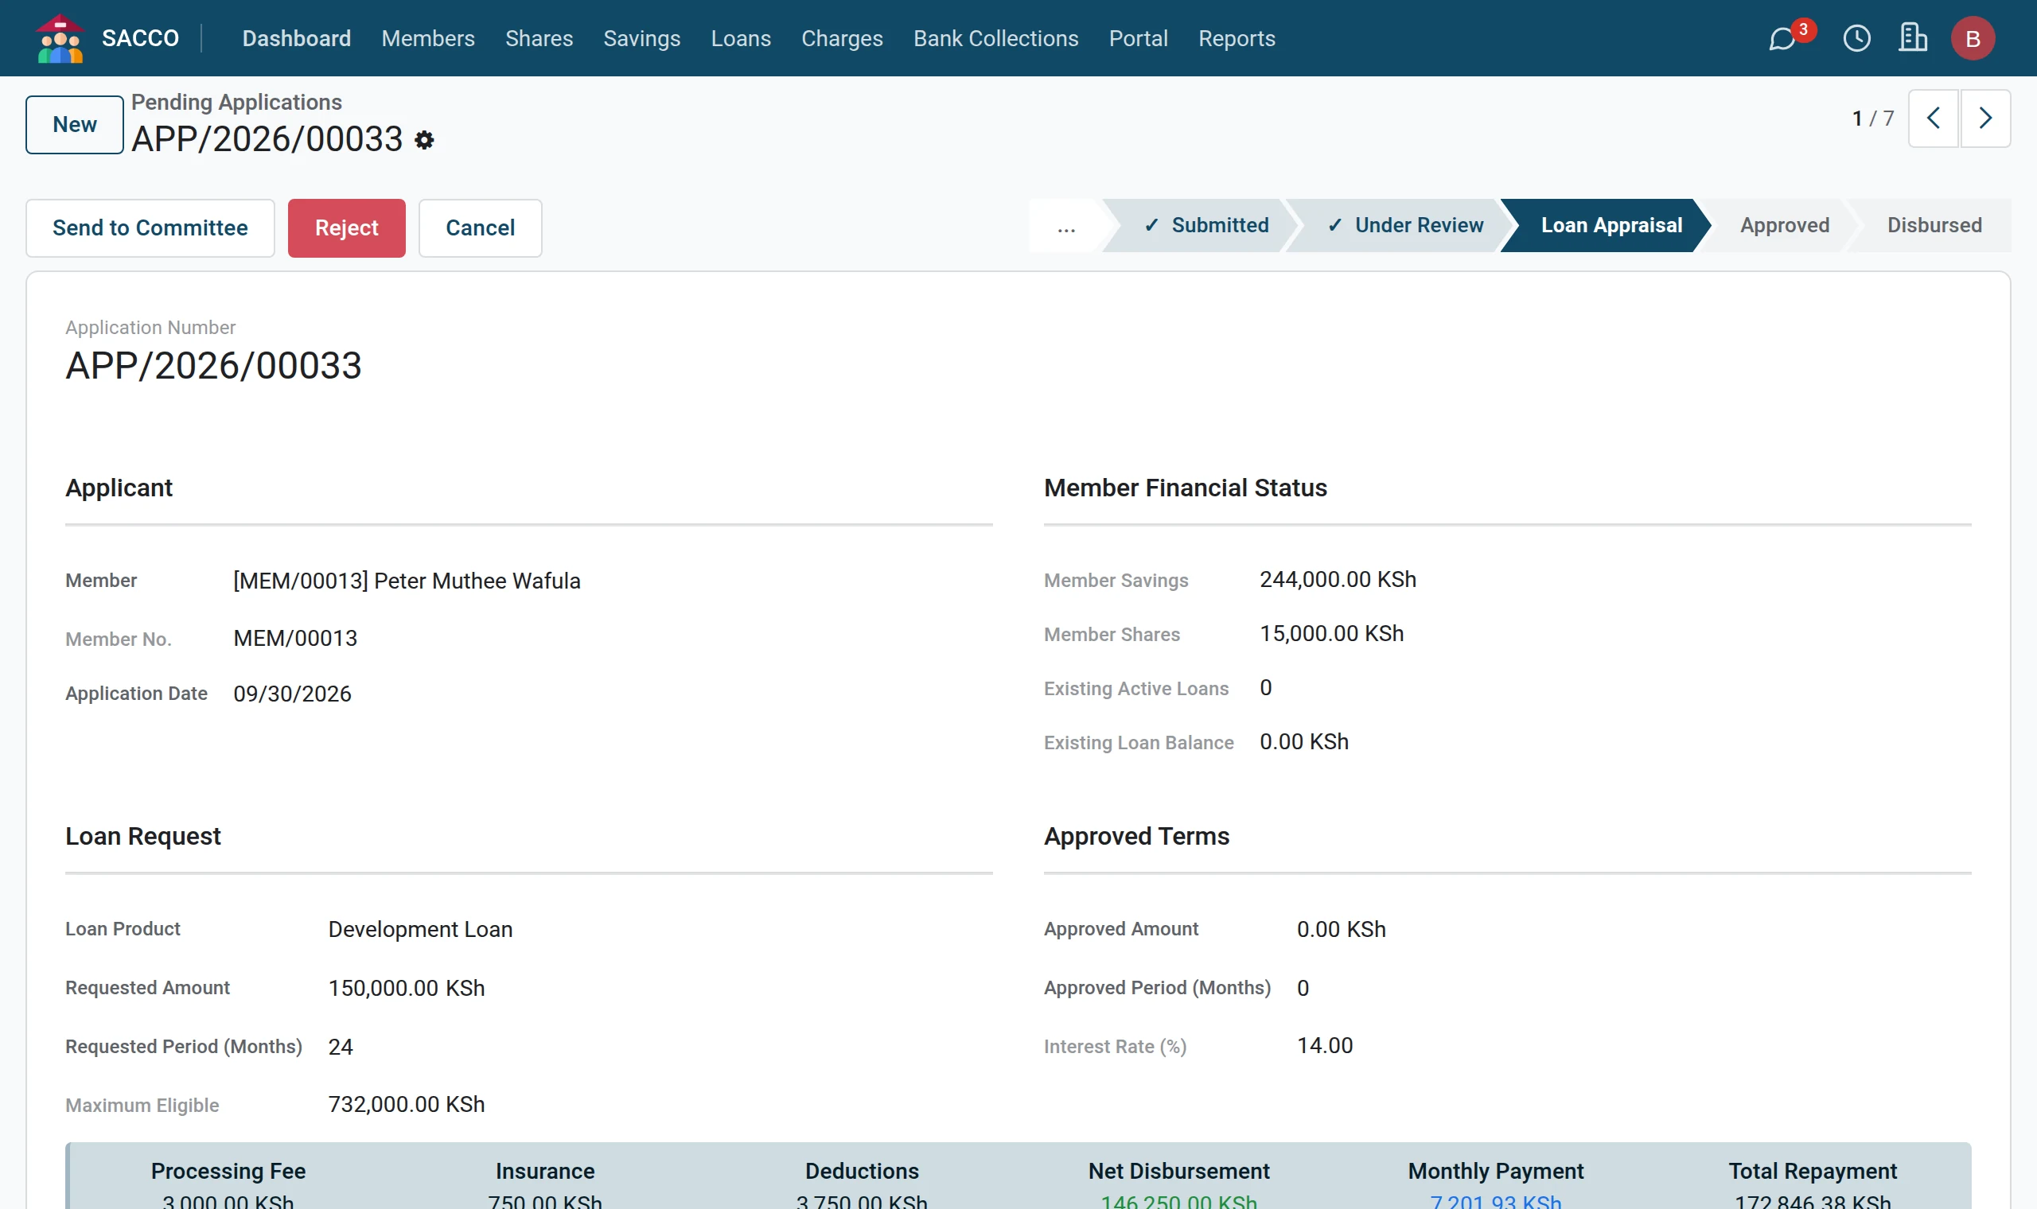
Task: Open the messages chat icon with badge
Action: 1783,38
